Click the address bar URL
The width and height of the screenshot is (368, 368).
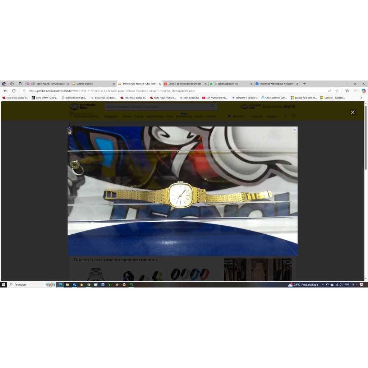(x=112, y=91)
